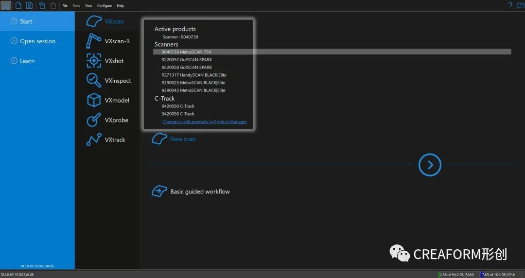Click Change or add products link
Image resolution: width=525 pixels, height=278 pixels.
coord(204,122)
